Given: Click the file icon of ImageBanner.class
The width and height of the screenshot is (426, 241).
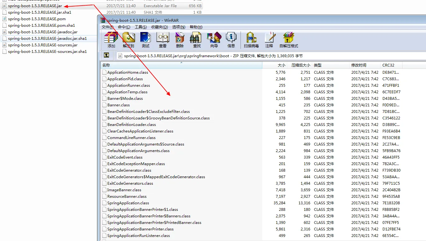Looking at the screenshot, I should (104, 190).
